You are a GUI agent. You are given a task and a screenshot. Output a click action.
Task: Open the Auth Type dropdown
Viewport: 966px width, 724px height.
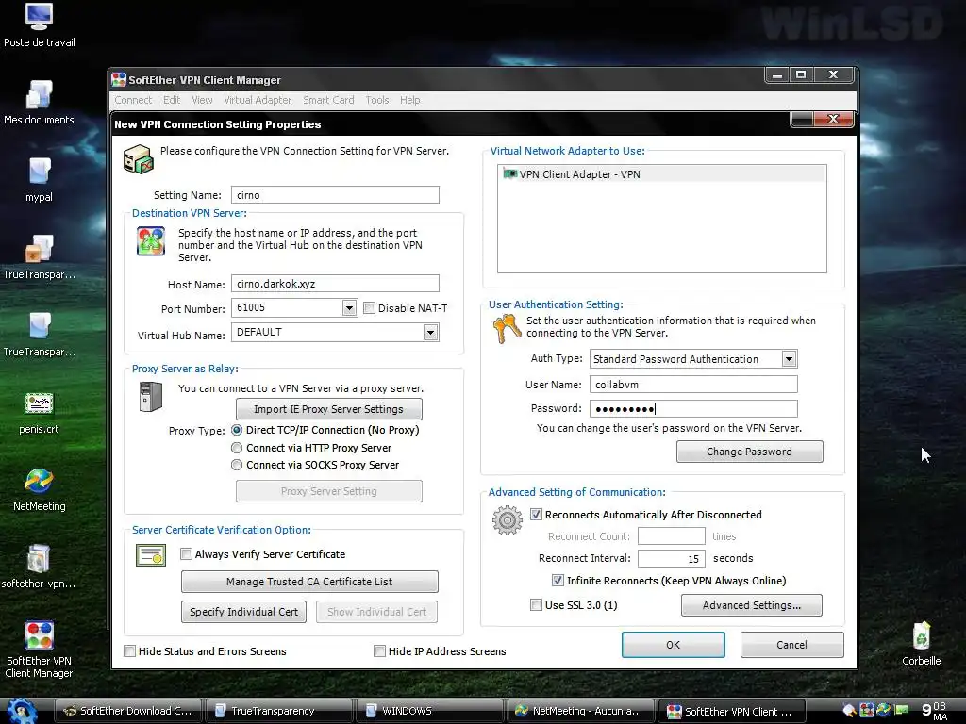[790, 359]
